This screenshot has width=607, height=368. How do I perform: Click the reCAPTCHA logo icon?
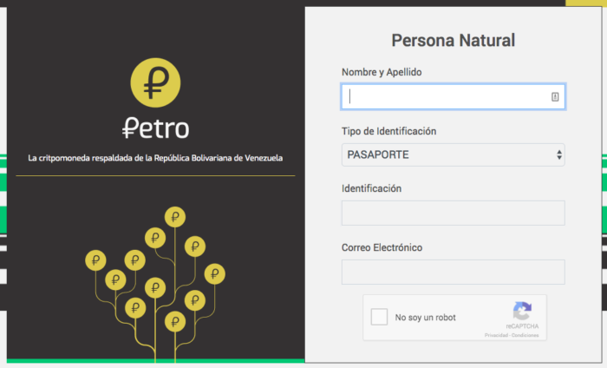[x=522, y=311]
